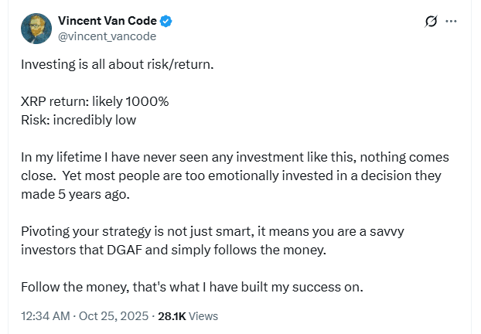481x334 pixels.
Task: Click the word "XRP" in the post
Action: pyautogui.click(x=34, y=101)
